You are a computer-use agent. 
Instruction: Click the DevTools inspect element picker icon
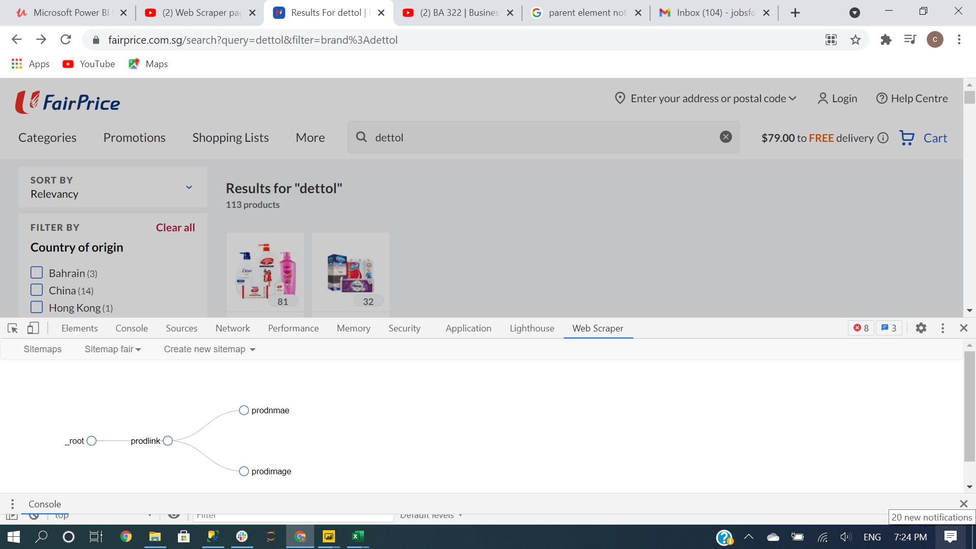[13, 328]
